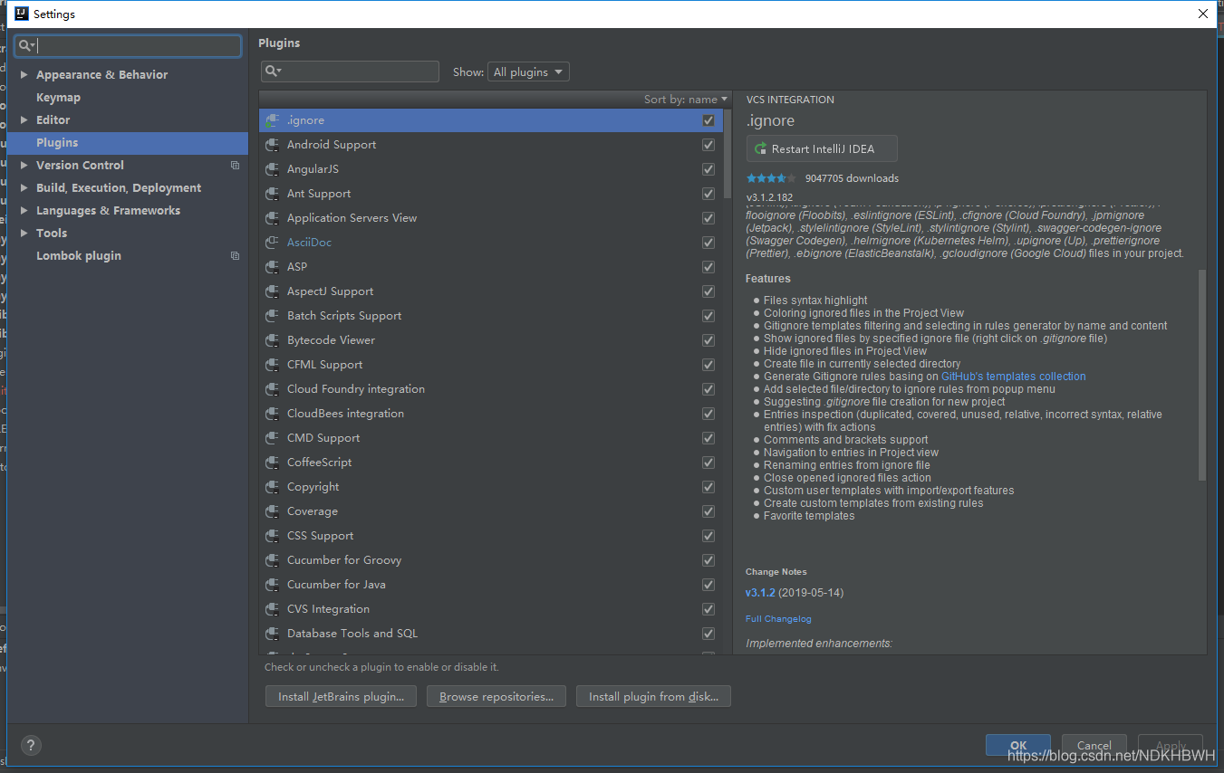The image size is (1224, 773).
Task: Click the CVS Integration plugin icon
Action: coord(271,609)
